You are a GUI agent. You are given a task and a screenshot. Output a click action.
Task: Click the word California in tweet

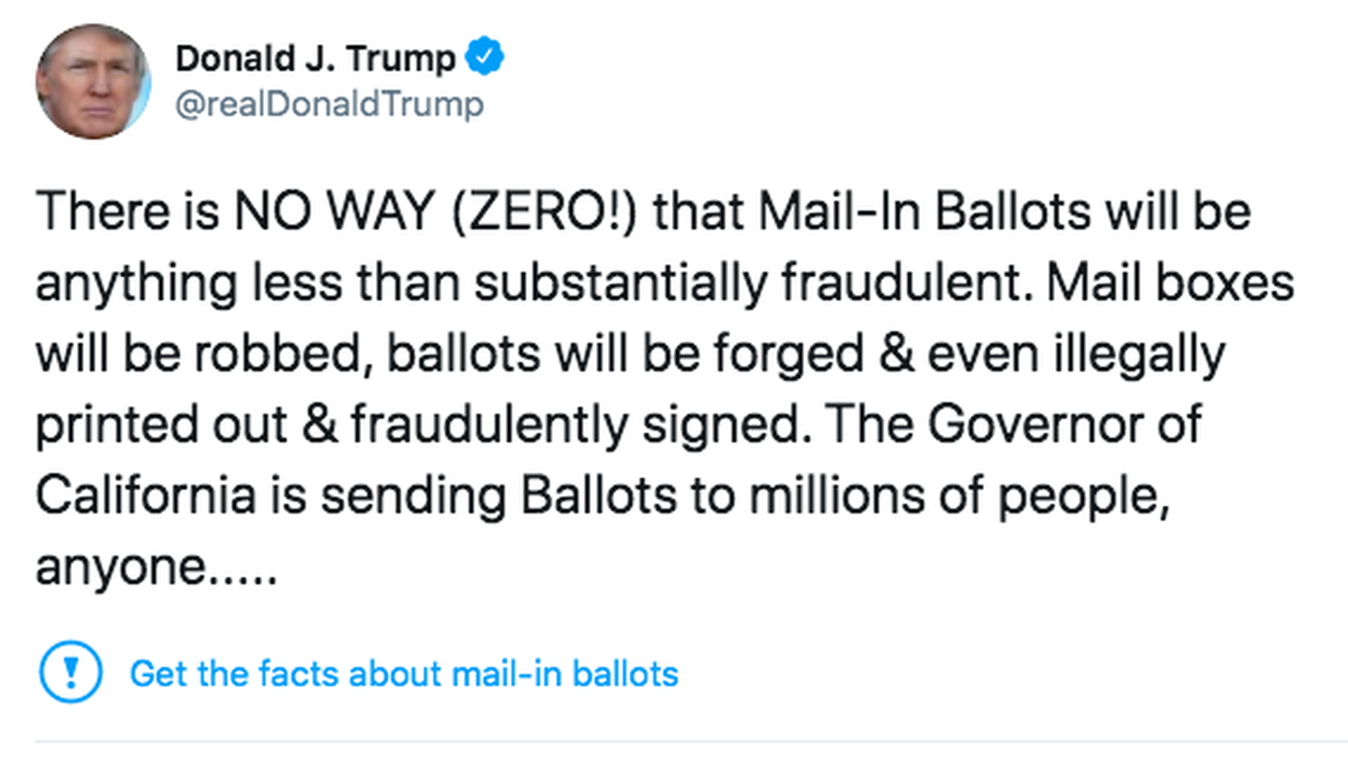click(x=144, y=496)
